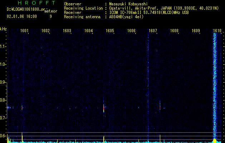Viewport: 225px width, 143px height.
Task: Click the 1.0 kHz frequency label
Action: tap(3, 64)
